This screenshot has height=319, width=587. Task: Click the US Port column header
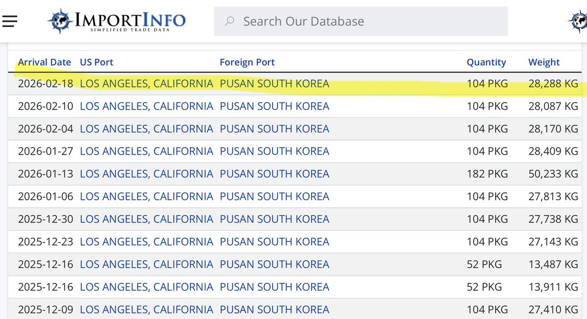(96, 62)
